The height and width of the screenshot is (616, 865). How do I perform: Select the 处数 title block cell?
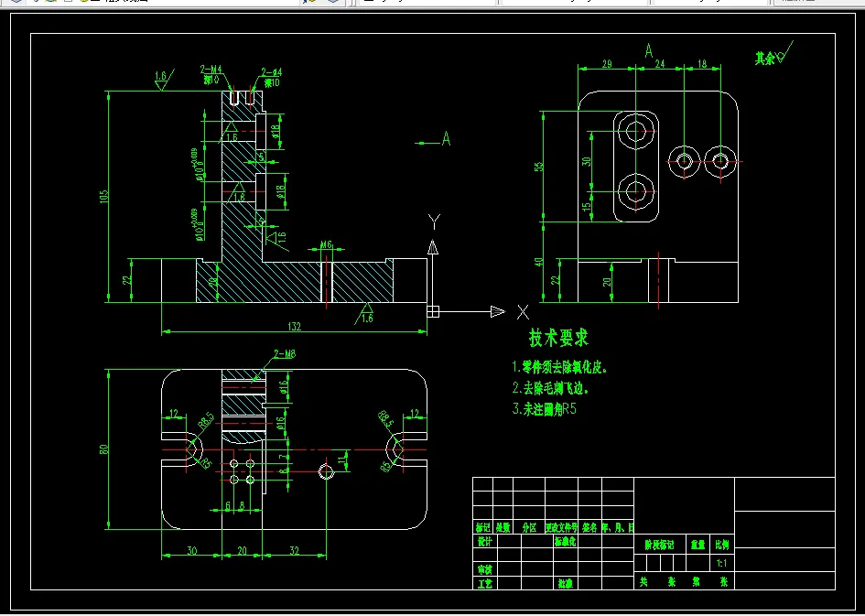(503, 528)
